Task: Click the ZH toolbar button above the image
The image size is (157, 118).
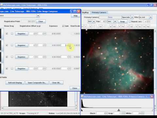Action: point(144,27)
